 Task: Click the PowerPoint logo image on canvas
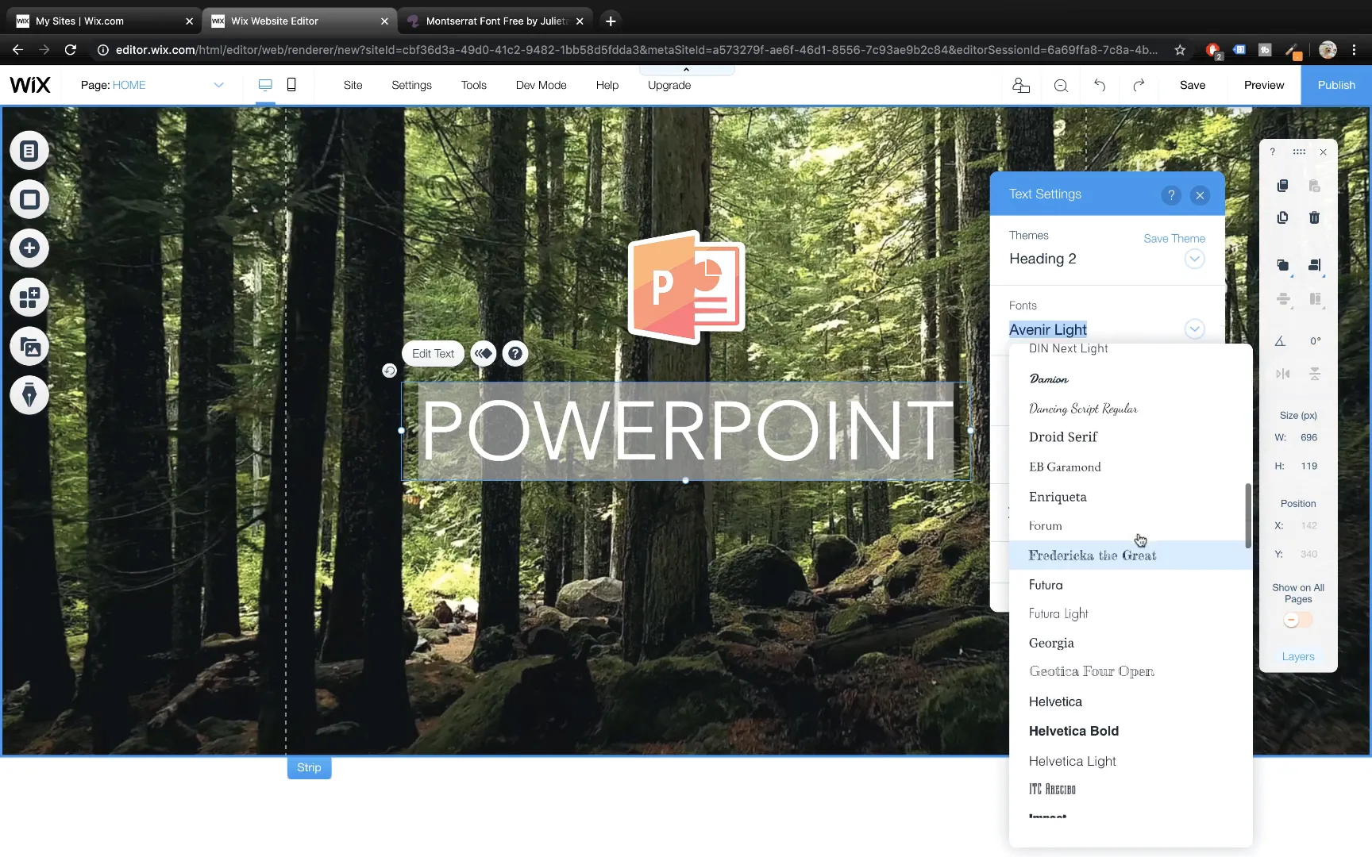(x=687, y=287)
